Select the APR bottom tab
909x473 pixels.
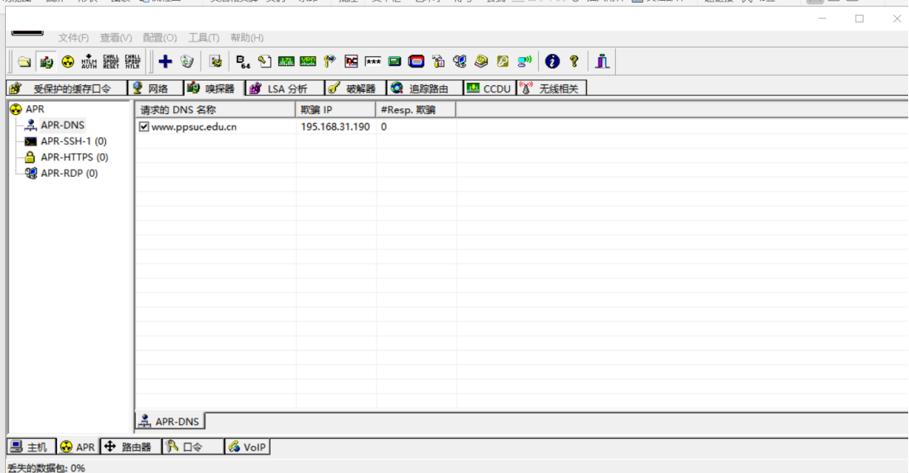coord(78,447)
